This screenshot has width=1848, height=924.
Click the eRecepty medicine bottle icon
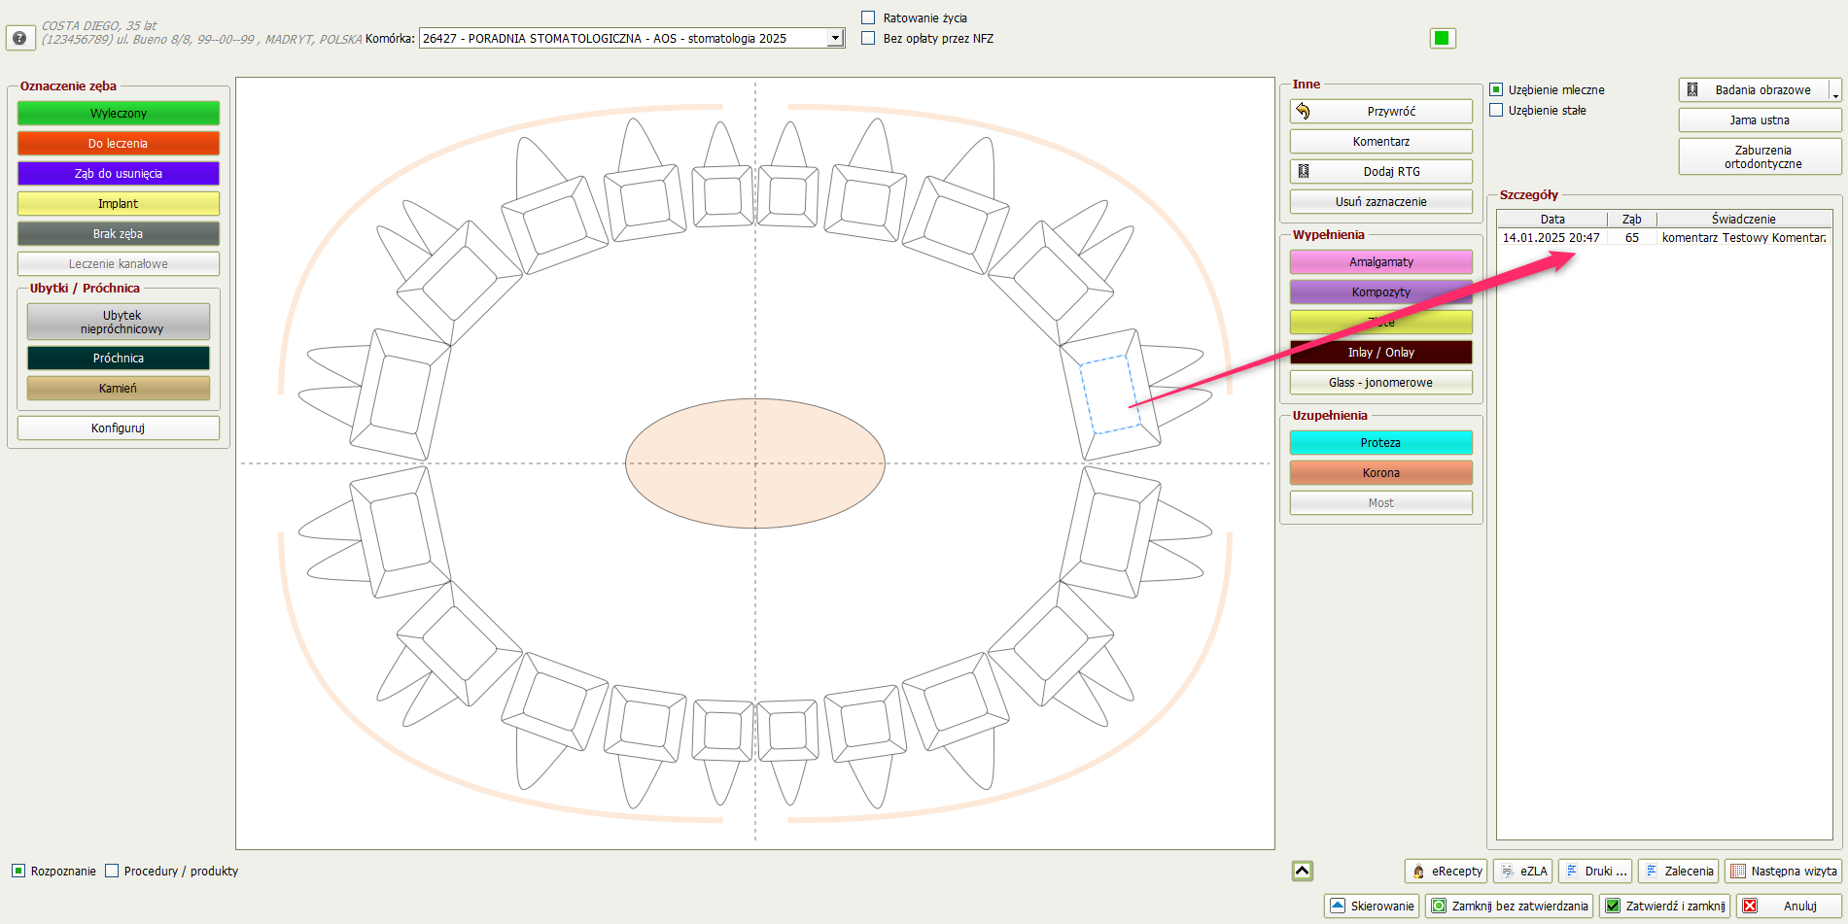pos(1418,872)
